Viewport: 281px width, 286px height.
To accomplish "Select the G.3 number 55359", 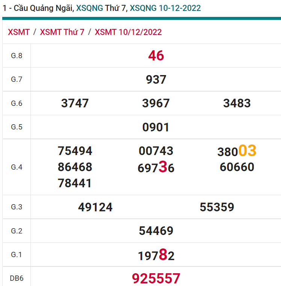I will tap(217, 207).
